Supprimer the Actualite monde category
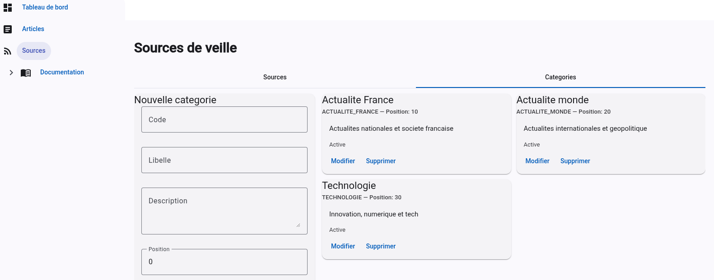Viewport: 714px width, 280px height. 575,161
